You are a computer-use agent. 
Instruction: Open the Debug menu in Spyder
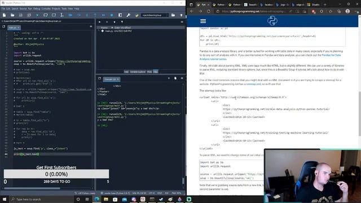37,9
